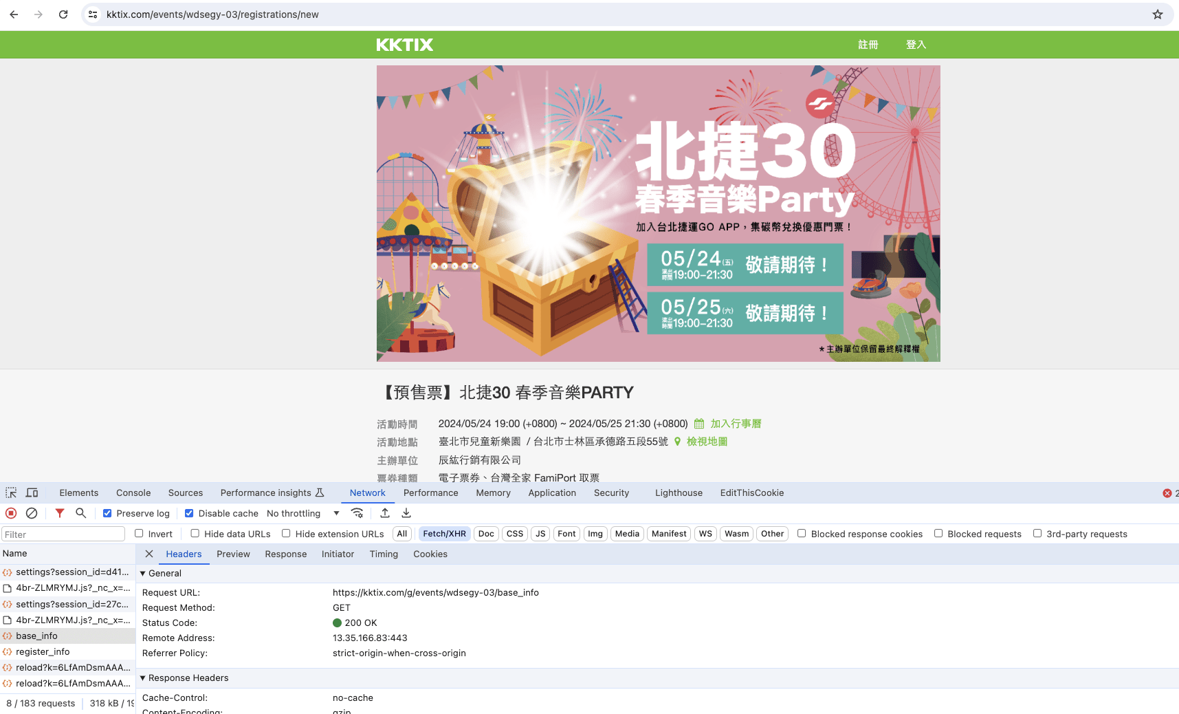The height and width of the screenshot is (714, 1179).
Task: Click the browser back arrow
Action: pos(14,14)
